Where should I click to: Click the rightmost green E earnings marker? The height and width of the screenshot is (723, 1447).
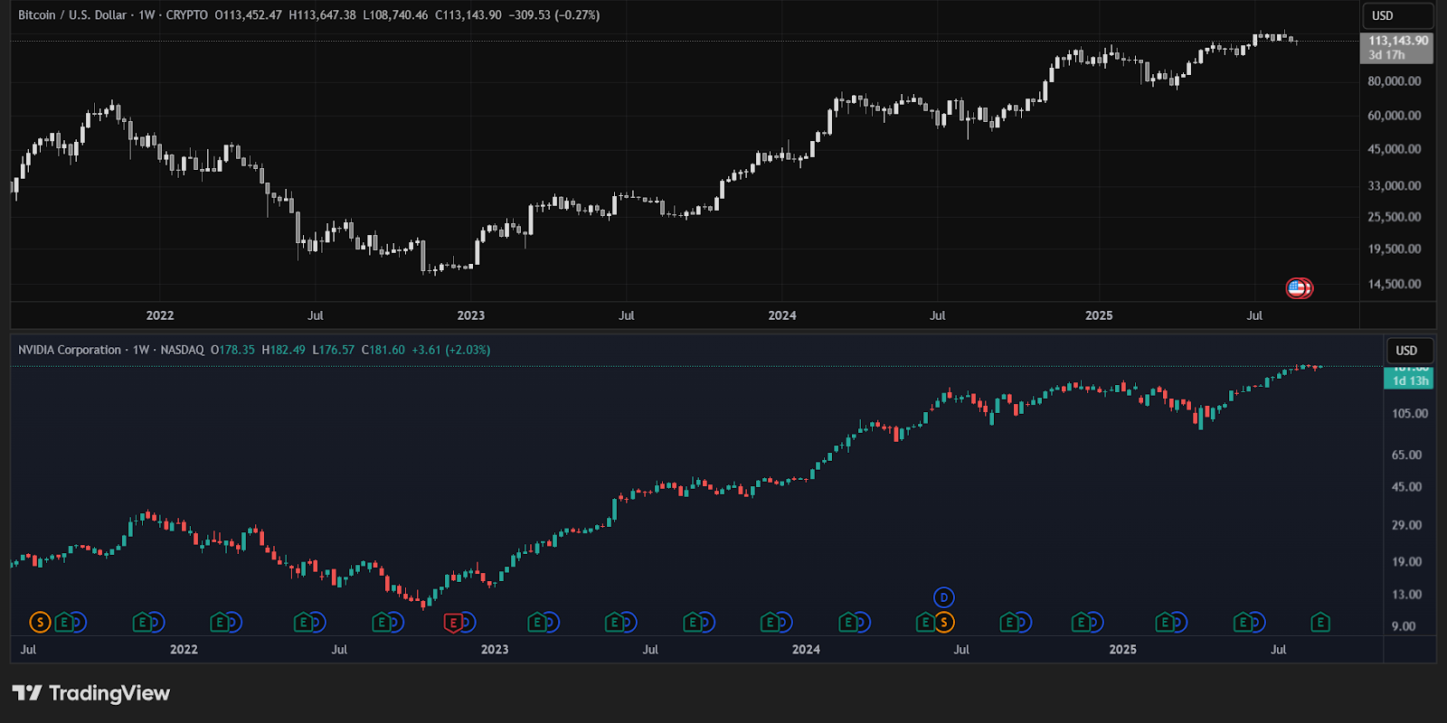point(1319,622)
